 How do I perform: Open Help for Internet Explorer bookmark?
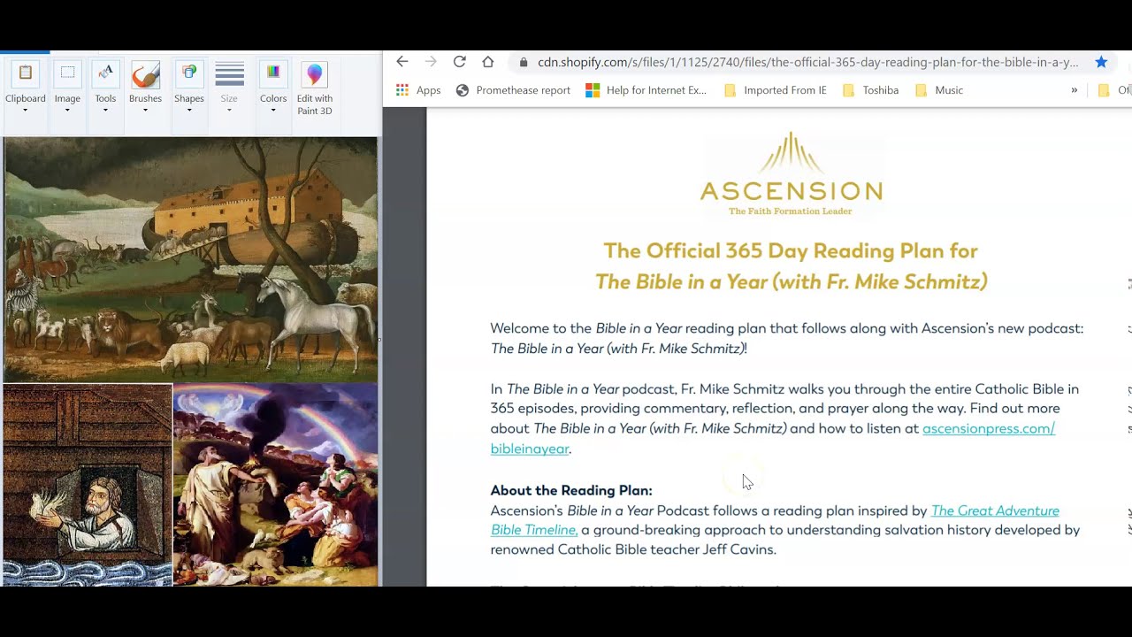pos(646,90)
